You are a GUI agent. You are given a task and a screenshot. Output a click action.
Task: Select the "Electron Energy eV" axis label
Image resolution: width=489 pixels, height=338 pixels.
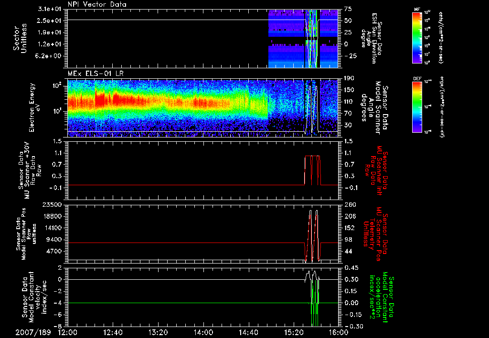point(34,107)
